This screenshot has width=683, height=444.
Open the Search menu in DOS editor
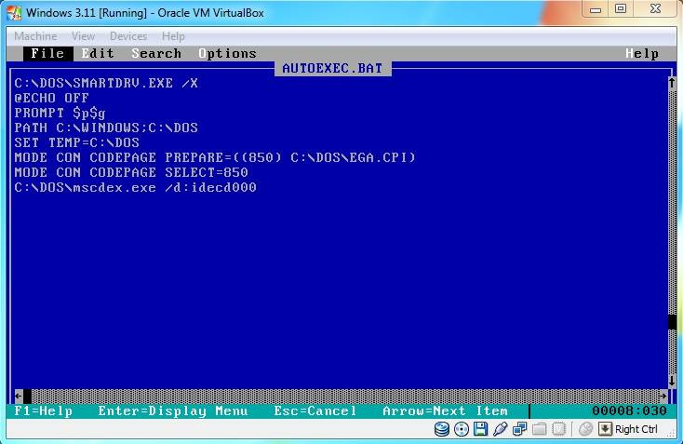(156, 53)
